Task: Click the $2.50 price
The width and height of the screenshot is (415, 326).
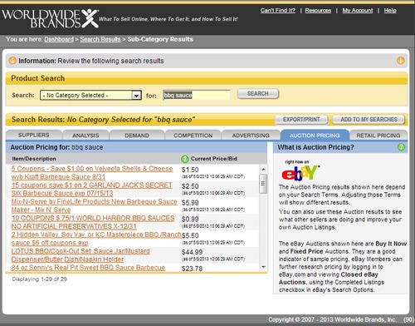Action: (x=190, y=186)
